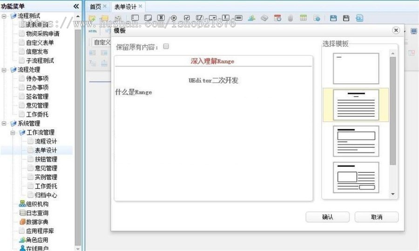Select the fourth template with side image

(356, 178)
